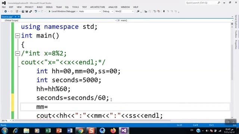Click the comment selected lines icon
Screen dimensions: 239x134
point(155,12)
